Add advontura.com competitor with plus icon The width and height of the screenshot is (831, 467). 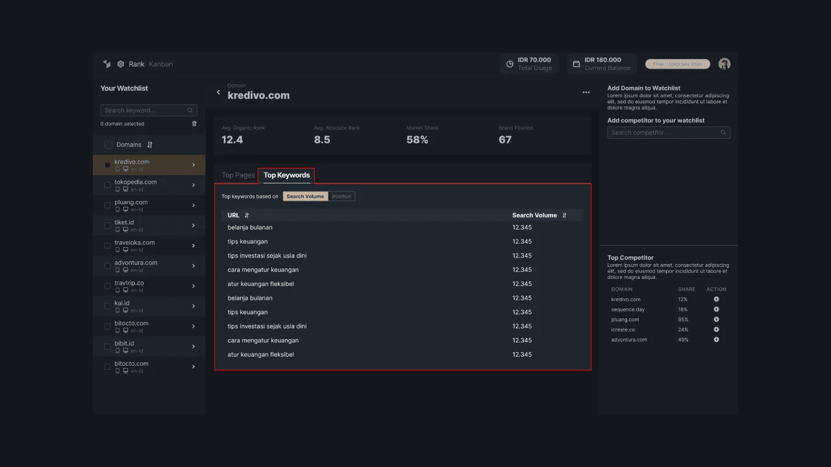(716, 340)
